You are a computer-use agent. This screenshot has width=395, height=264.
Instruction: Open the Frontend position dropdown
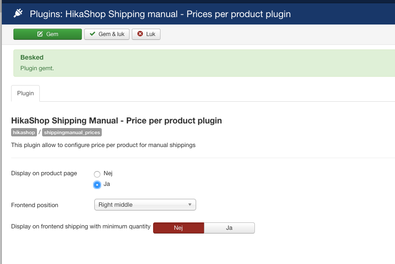pyautogui.click(x=145, y=205)
